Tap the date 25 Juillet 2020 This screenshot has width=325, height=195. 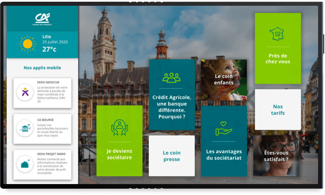click(55, 42)
